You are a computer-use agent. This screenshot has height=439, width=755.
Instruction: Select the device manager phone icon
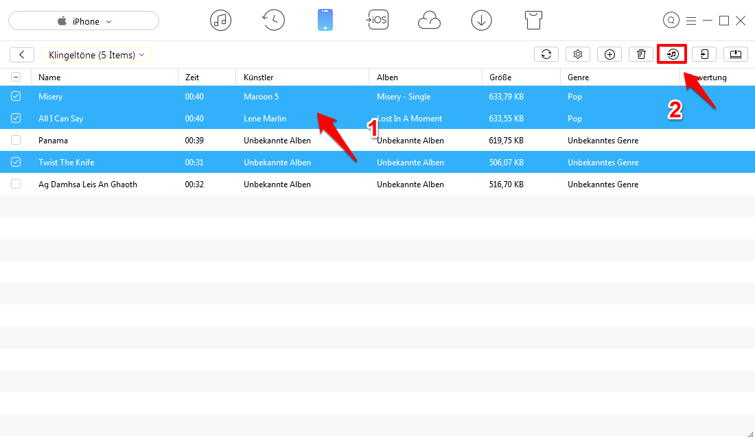click(x=325, y=21)
